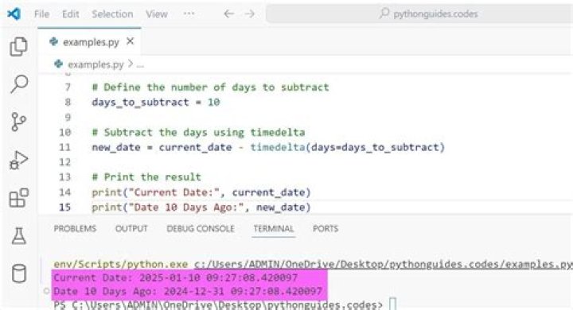Click the Python icon on examples.py tab

pyautogui.click(x=54, y=41)
